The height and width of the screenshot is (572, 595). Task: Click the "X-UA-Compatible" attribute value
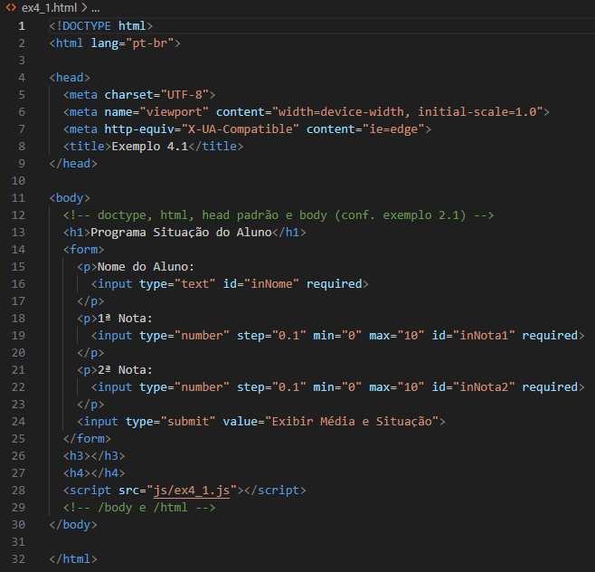(x=241, y=129)
